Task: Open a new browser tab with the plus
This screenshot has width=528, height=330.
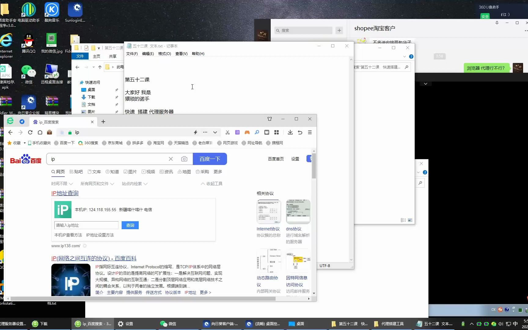Action: tap(103, 122)
